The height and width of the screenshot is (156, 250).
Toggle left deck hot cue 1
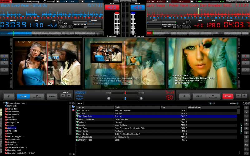pyautogui.click(x=4, y=56)
